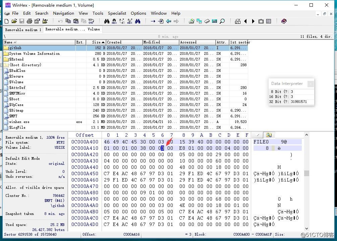Click the Modify Data 101/010 icon
This screenshot has width=337, height=241.
[91, 21]
